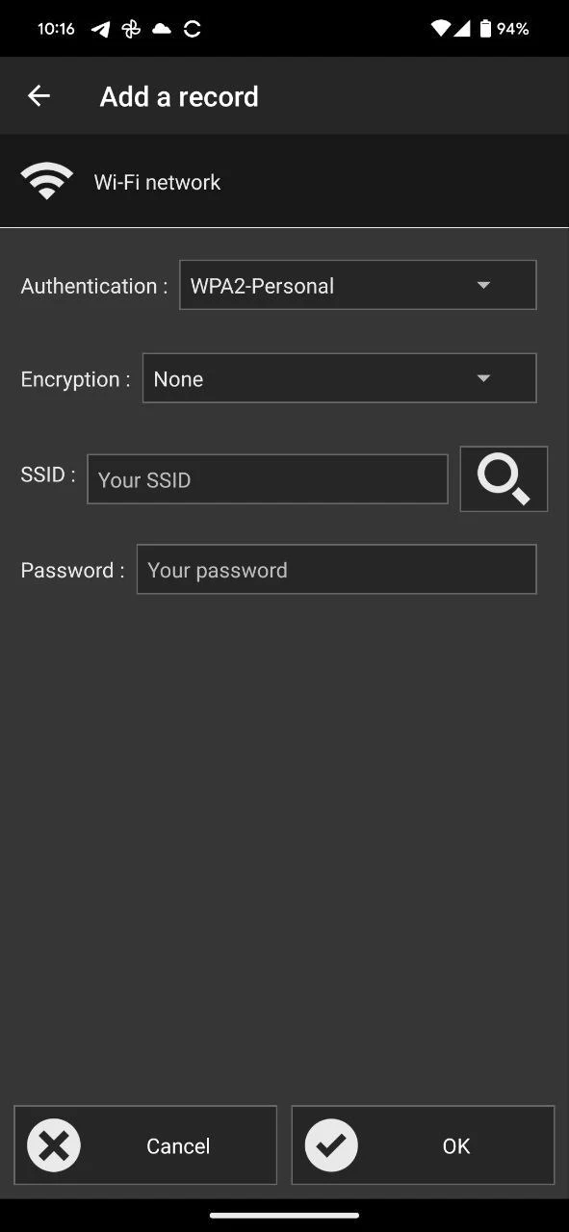Image resolution: width=569 pixels, height=1232 pixels.
Task: Tap the home navigation pill
Action: tap(284, 1215)
